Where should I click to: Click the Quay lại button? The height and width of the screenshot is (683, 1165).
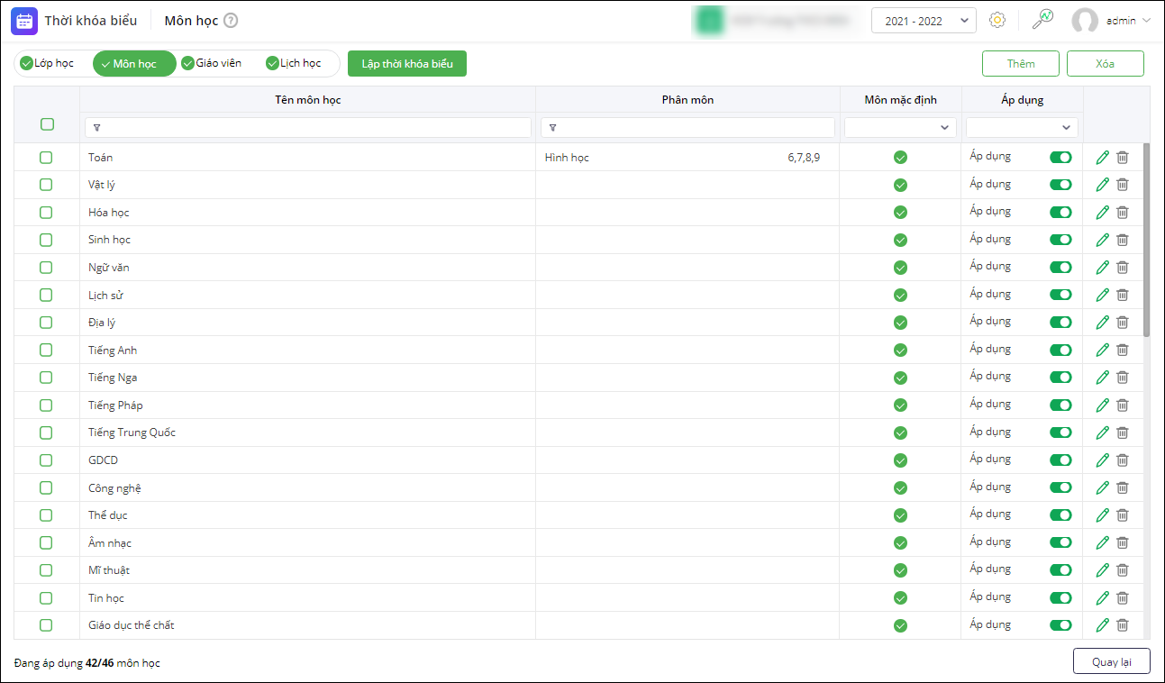(1112, 661)
